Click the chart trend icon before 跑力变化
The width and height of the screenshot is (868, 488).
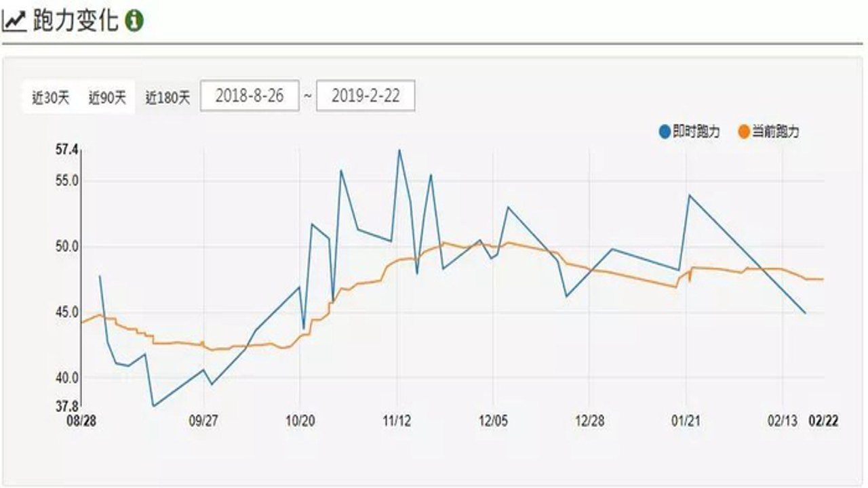(15, 22)
